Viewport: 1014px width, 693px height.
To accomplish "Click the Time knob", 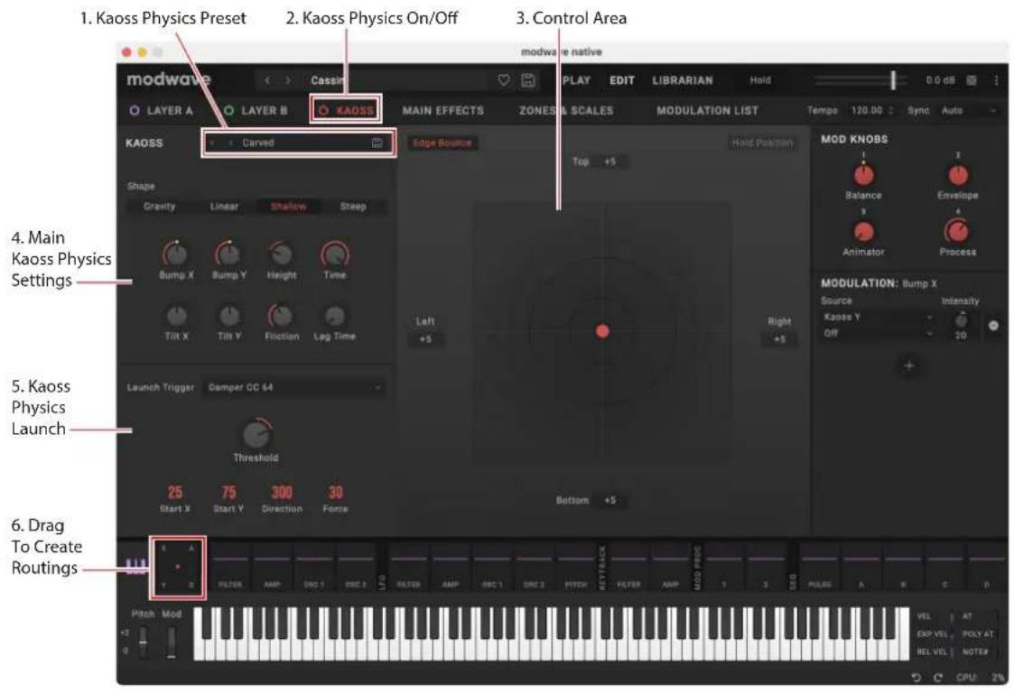I will pos(334,254).
